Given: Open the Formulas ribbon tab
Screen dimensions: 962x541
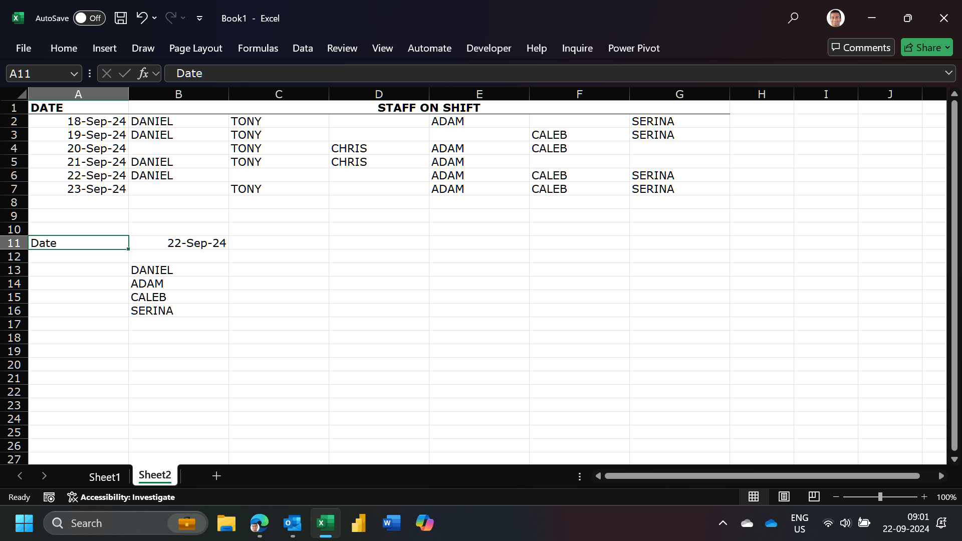Looking at the screenshot, I should point(258,48).
